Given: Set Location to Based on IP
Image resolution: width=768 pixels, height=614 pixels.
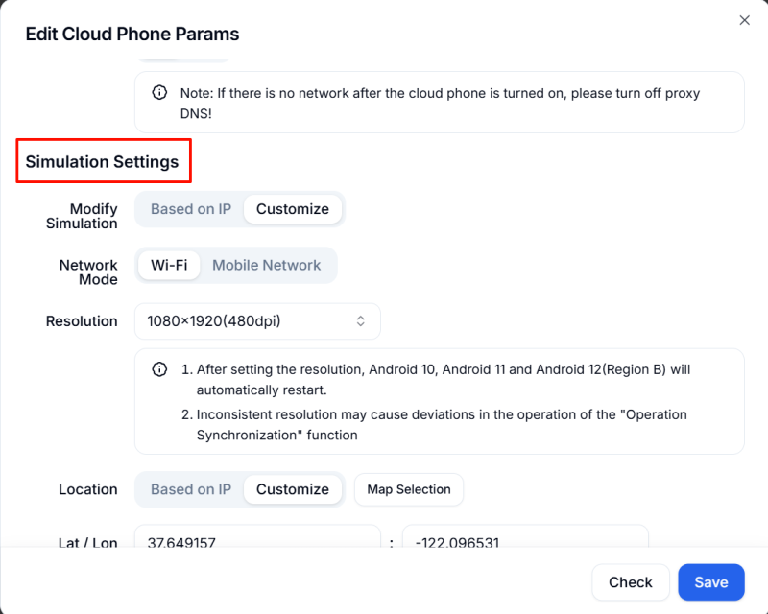Looking at the screenshot, I should click(191, 489).
